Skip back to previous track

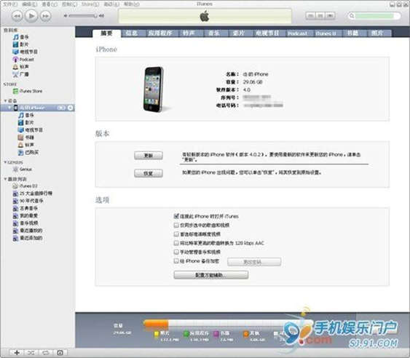point(17,16)
